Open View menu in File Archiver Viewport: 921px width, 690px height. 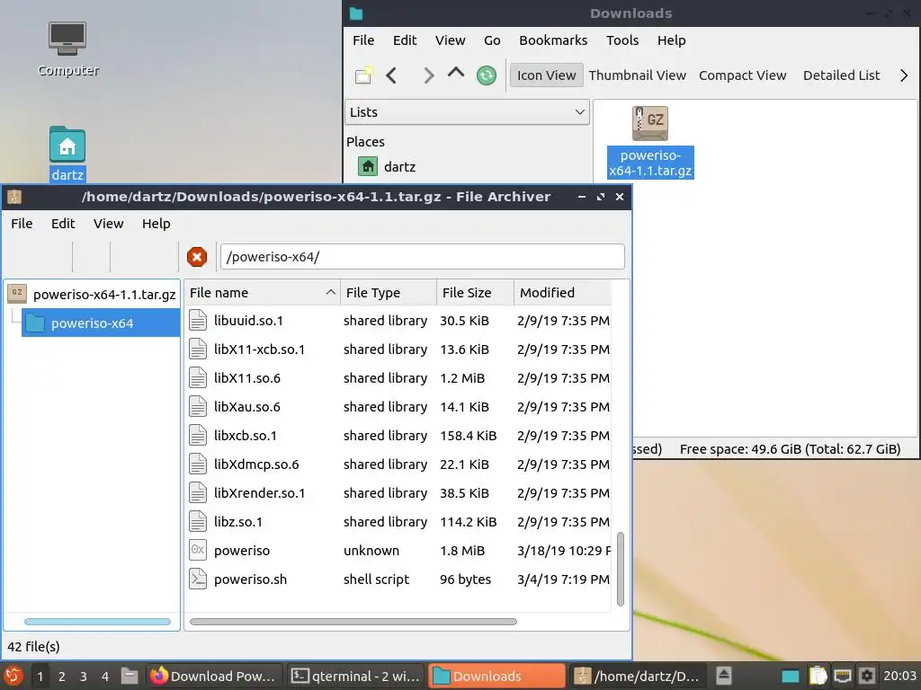108,224
